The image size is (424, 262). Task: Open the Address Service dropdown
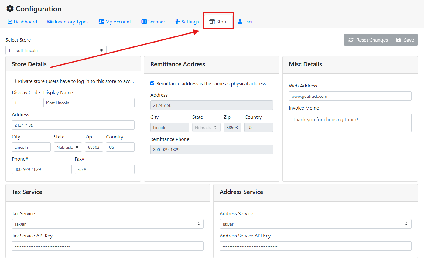(x=315, y=224)
